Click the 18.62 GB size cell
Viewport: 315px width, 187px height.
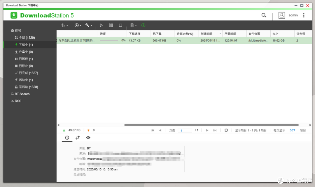tap(279, 40)
